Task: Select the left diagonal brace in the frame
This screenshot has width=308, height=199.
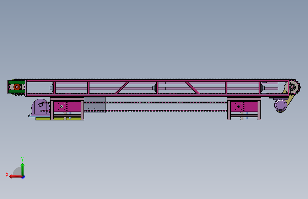Action: (122, 88)
